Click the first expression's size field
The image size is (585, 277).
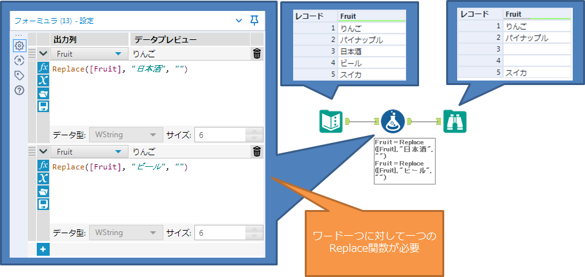coord(220,135)
